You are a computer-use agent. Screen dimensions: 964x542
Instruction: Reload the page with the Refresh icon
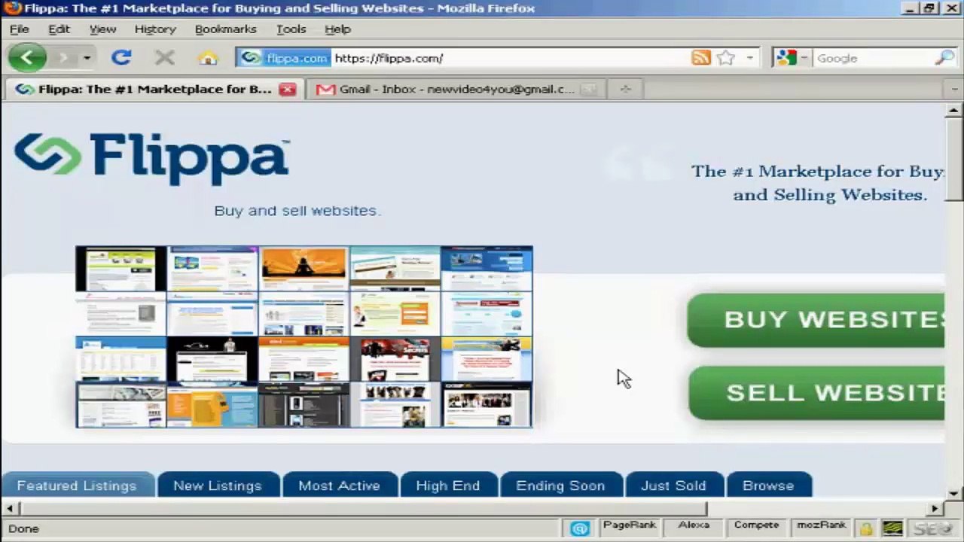coord(121,58)
